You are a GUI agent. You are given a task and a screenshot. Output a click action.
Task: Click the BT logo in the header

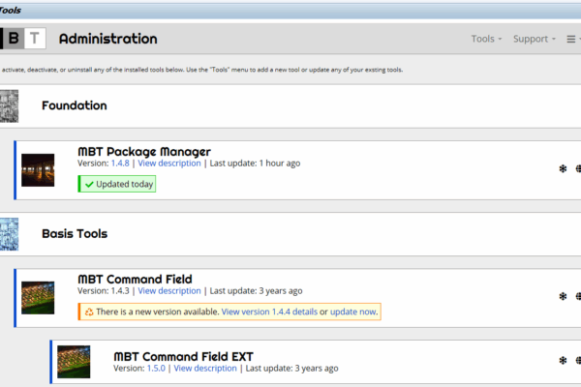pyautogui.click(x=23, y=39)
